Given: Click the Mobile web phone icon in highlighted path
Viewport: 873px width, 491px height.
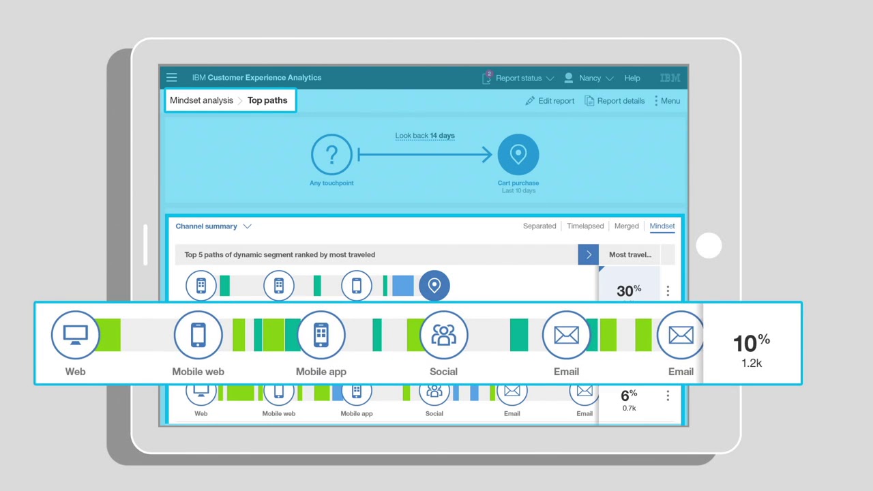Looking at the screenshot, I should [198, 335].
